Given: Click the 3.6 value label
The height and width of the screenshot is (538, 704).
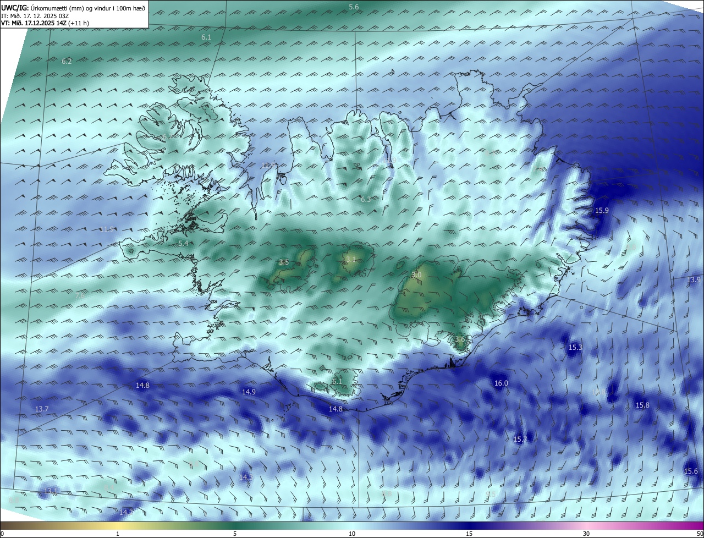Looking at the screenshot, I should coord(460,339).
